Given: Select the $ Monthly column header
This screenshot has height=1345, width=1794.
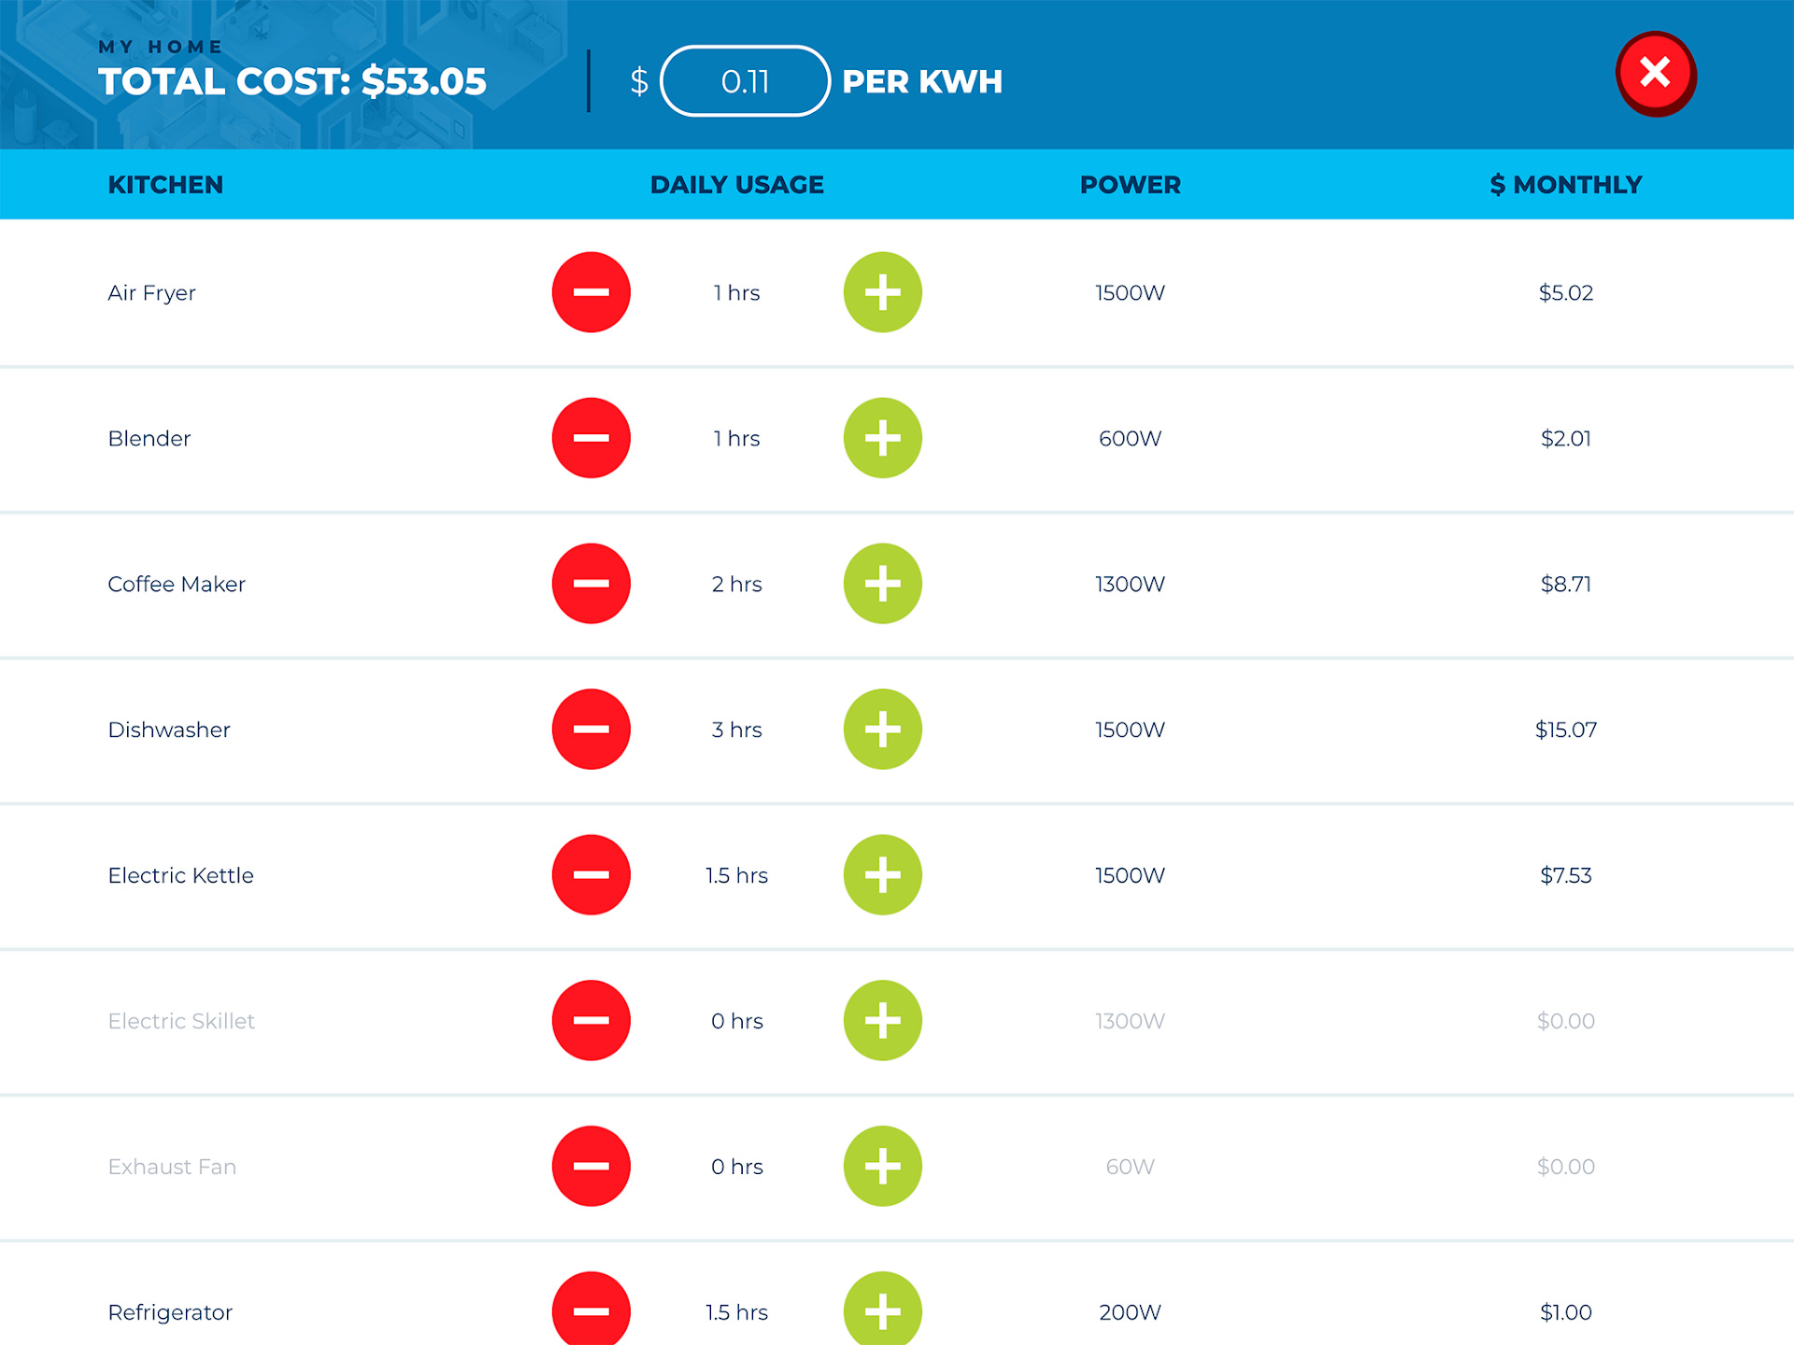Looking at the screenshot, I should coord(1566,185).
